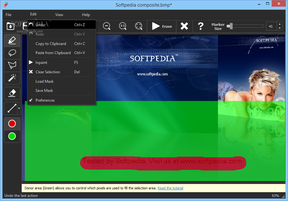Open the Read the tutorial link
This screenshot has height=201, width=288.
pyautogui.click(x=170, y=188)
